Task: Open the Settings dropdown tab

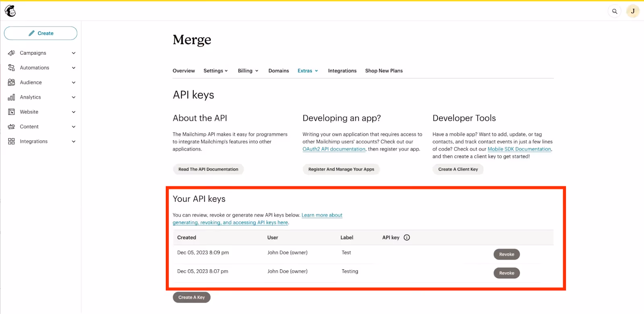Action: click(x=216, y=71)
